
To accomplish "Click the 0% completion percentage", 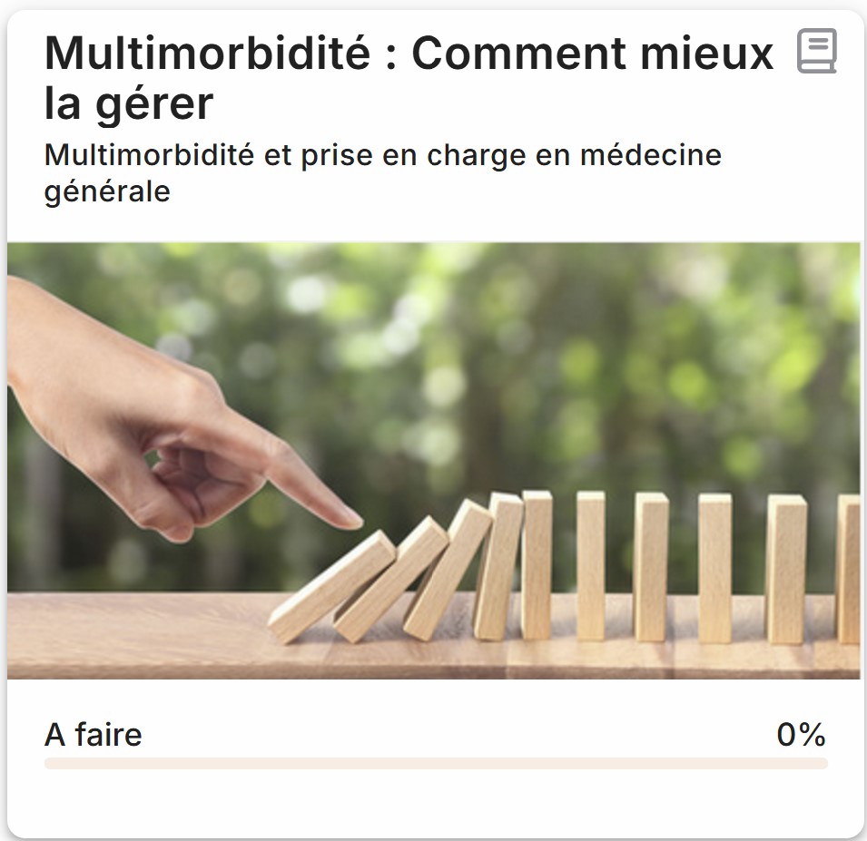I will [x=801, y=735].
